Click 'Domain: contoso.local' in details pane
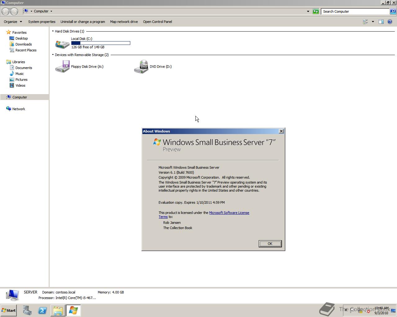 point(59,292)
